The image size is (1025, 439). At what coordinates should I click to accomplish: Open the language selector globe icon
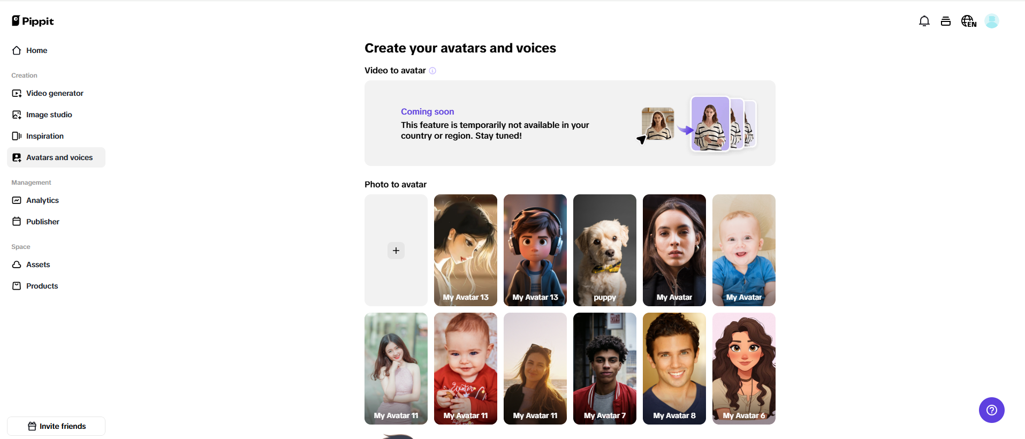(968, 21)
